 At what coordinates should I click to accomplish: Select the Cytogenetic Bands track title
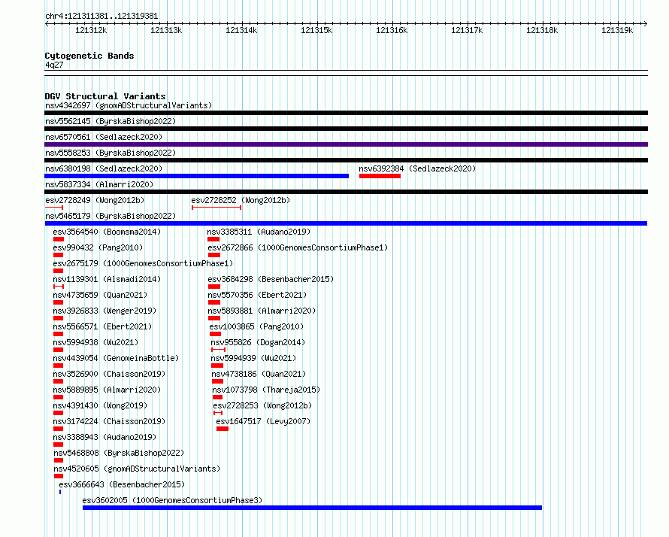pyautogui.click(x=89, y=56)
